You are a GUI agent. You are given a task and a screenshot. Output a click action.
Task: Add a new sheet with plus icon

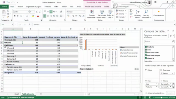[x=41, y=94]
